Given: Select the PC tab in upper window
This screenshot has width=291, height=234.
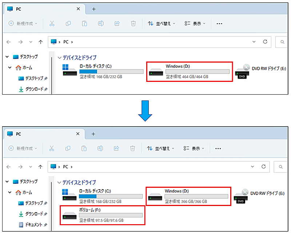Looking at the screenshot, I should [44, 9].
